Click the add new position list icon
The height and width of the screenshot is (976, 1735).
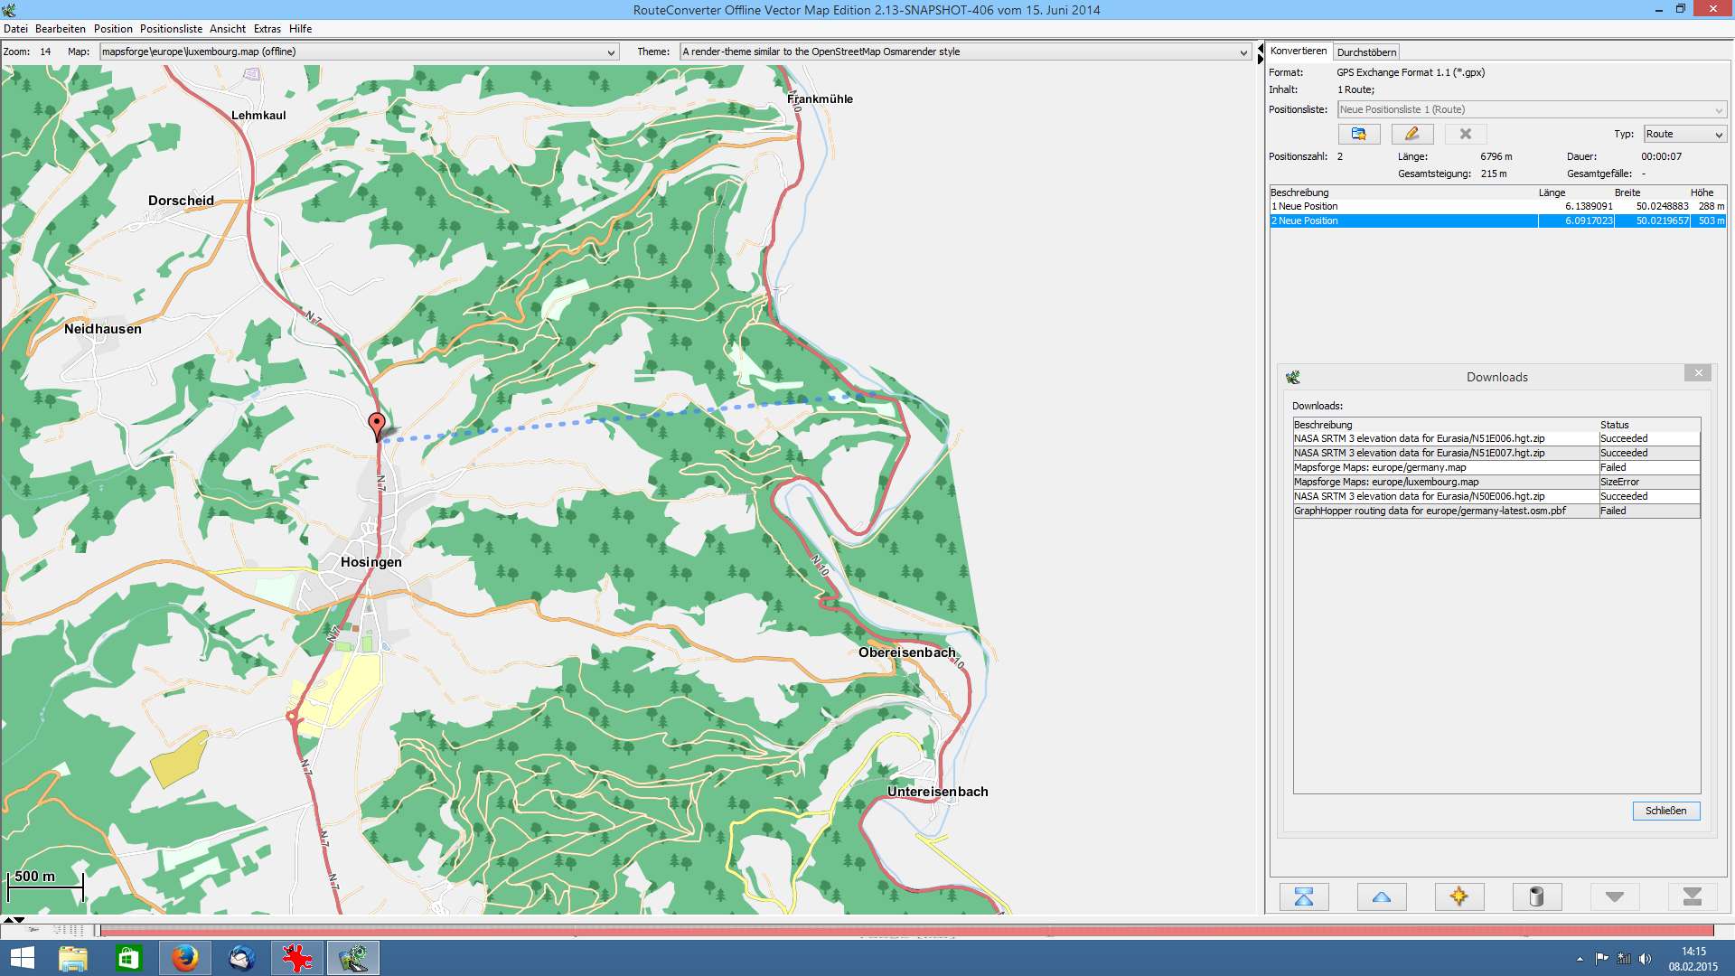coord(1358,134)
